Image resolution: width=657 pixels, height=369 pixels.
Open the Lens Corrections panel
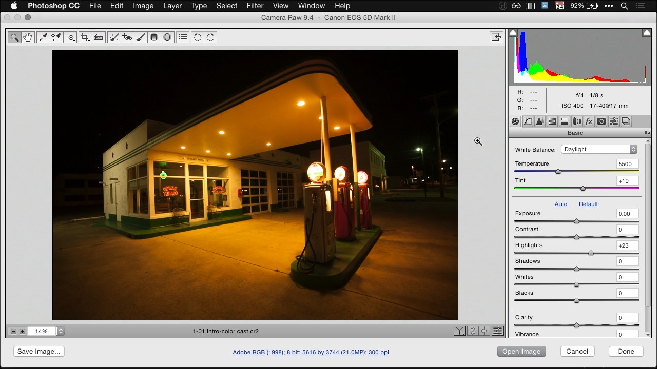click(577, 121)
